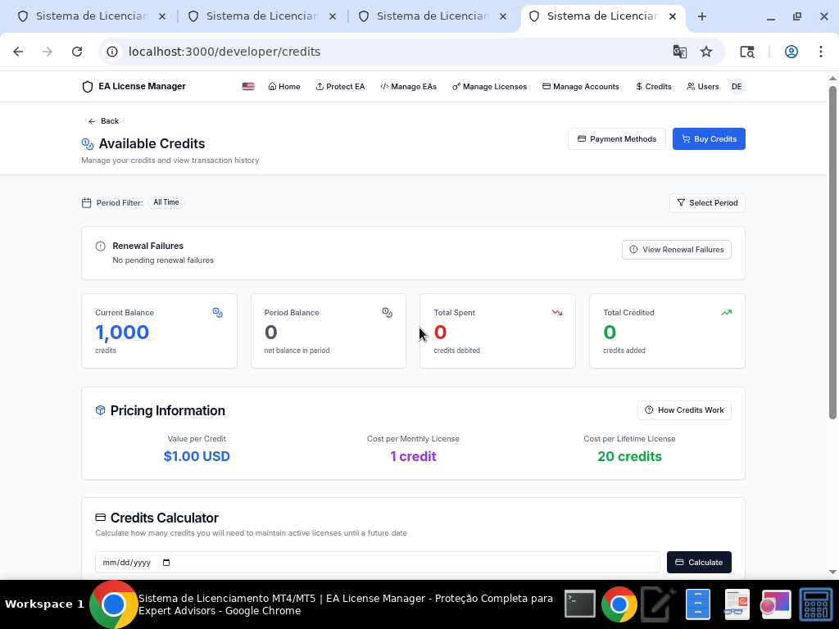Click the Chrome profile avatar icon

tap(791, 52)
